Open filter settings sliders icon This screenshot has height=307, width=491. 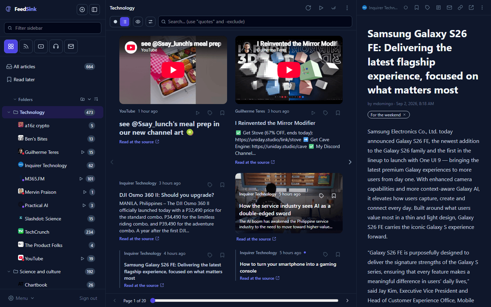point(150,21)
